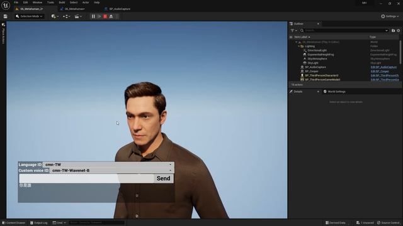Switch to the second 00_Metahuman tab

pos(74,9)
